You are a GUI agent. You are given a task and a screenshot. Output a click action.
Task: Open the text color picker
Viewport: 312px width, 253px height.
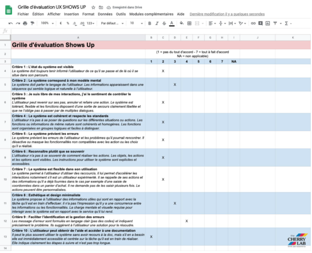point(172,23)
